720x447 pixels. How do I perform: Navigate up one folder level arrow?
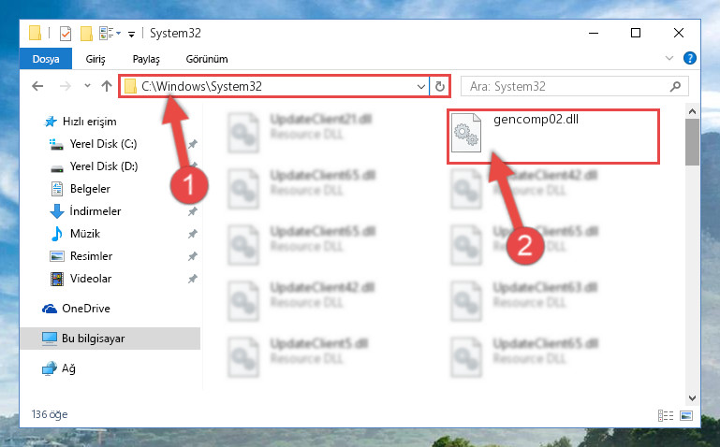click(107, 86)
